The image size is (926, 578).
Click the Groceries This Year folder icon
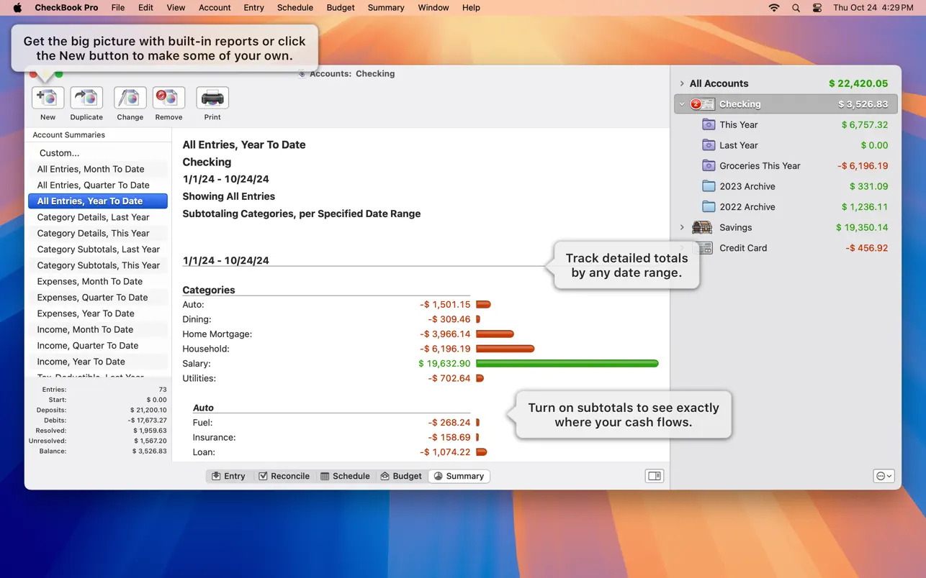709,165
